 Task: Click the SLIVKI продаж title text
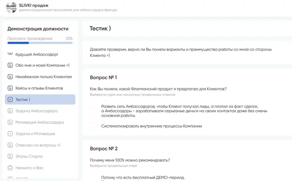coord(35,5)
